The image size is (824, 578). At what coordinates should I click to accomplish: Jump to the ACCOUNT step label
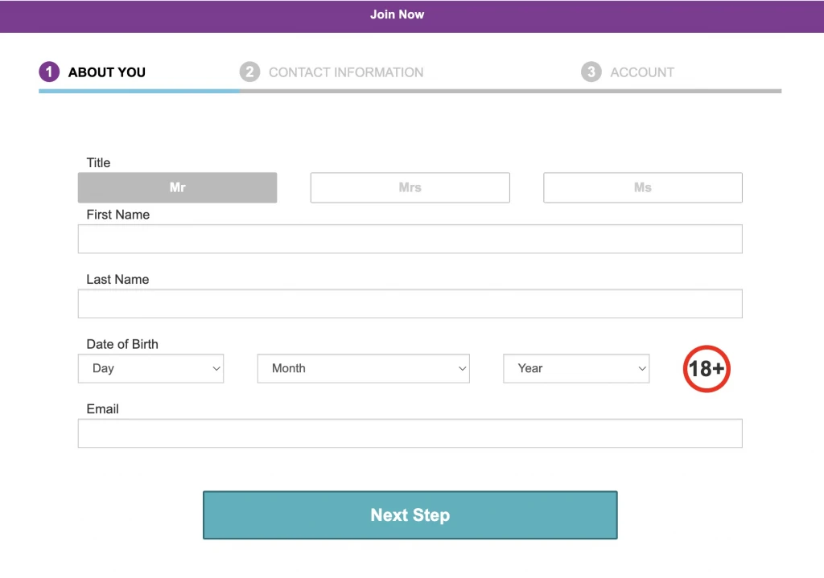pos(642,72)
